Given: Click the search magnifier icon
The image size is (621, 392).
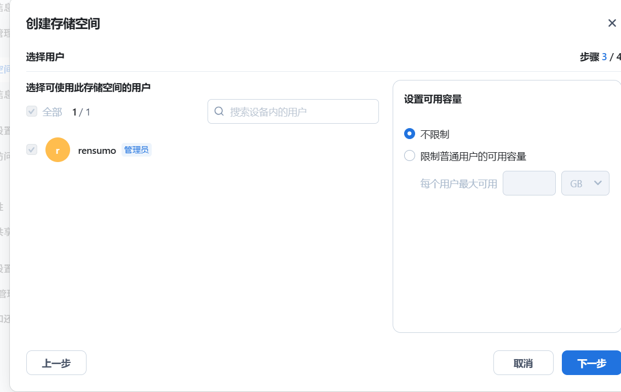Looking at the screenshot, I should pyautogui.click(x=219, y=111).
